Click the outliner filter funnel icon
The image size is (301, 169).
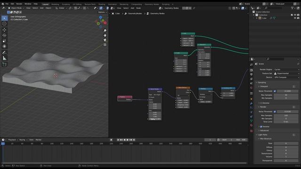click(292, 8)
